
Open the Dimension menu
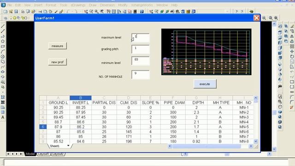point(107,5)
